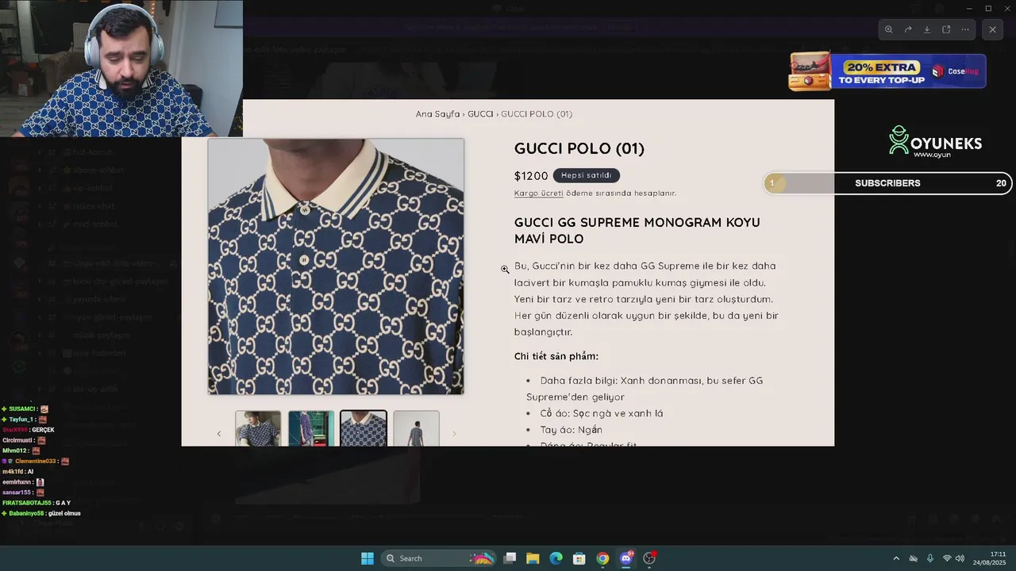Click 'Chi tiết sản phẩm:' heading
The height and width of the screenshot is (571, 1016).
pyautogui.click(x=556, y=357)
